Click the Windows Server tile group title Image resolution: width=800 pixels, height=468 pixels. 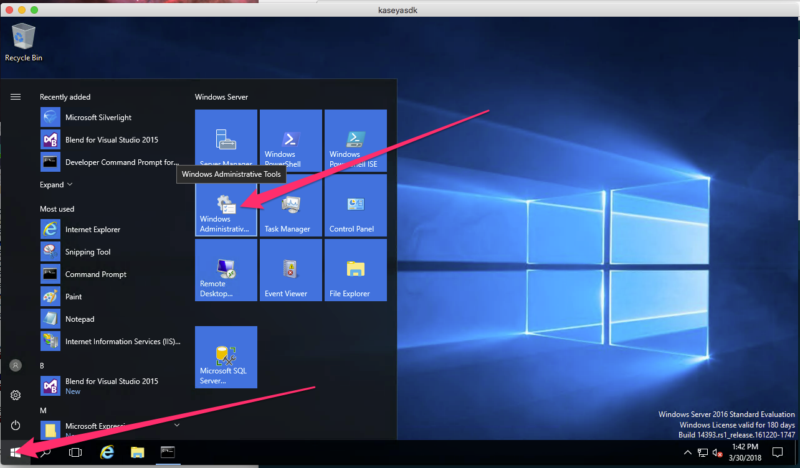pyautogui.click(x=221, y=97)
